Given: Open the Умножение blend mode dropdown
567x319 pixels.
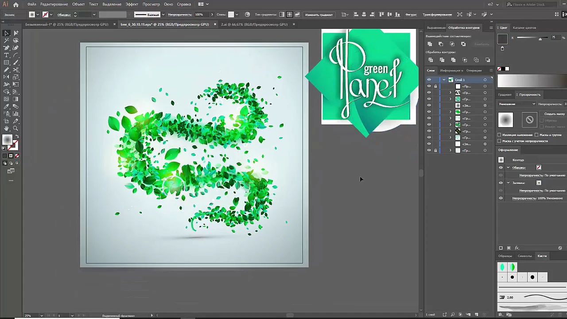Looking at the screenshot, I should click(x=517, y=104).
